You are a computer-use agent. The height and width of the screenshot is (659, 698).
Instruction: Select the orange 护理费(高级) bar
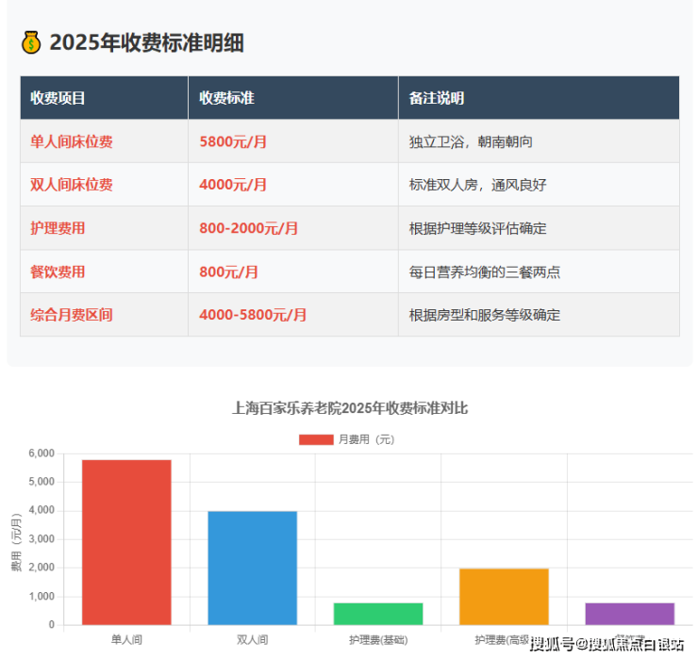(x=504, y=596)
